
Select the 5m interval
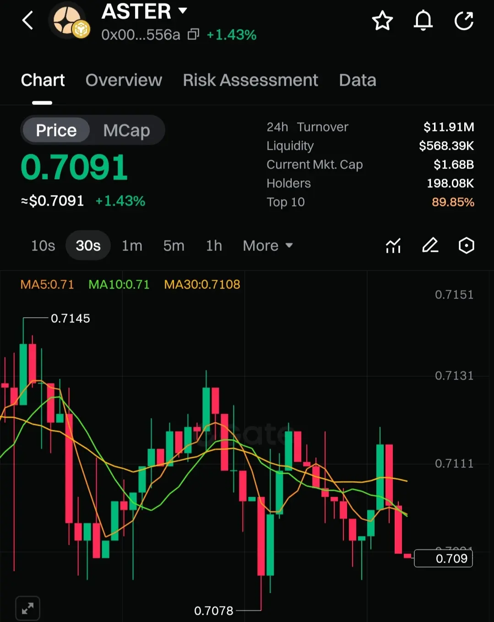[x=174, y=246]
